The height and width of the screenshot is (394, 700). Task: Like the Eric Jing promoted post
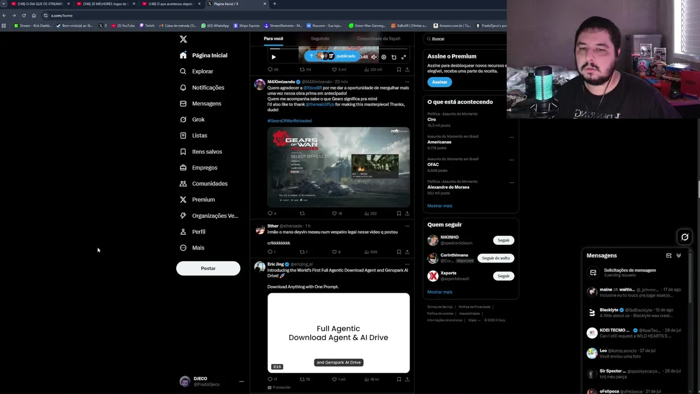[x=334, y=379]
